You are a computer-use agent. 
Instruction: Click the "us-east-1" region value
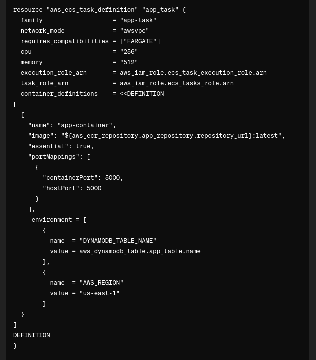(x=100, y=293)
